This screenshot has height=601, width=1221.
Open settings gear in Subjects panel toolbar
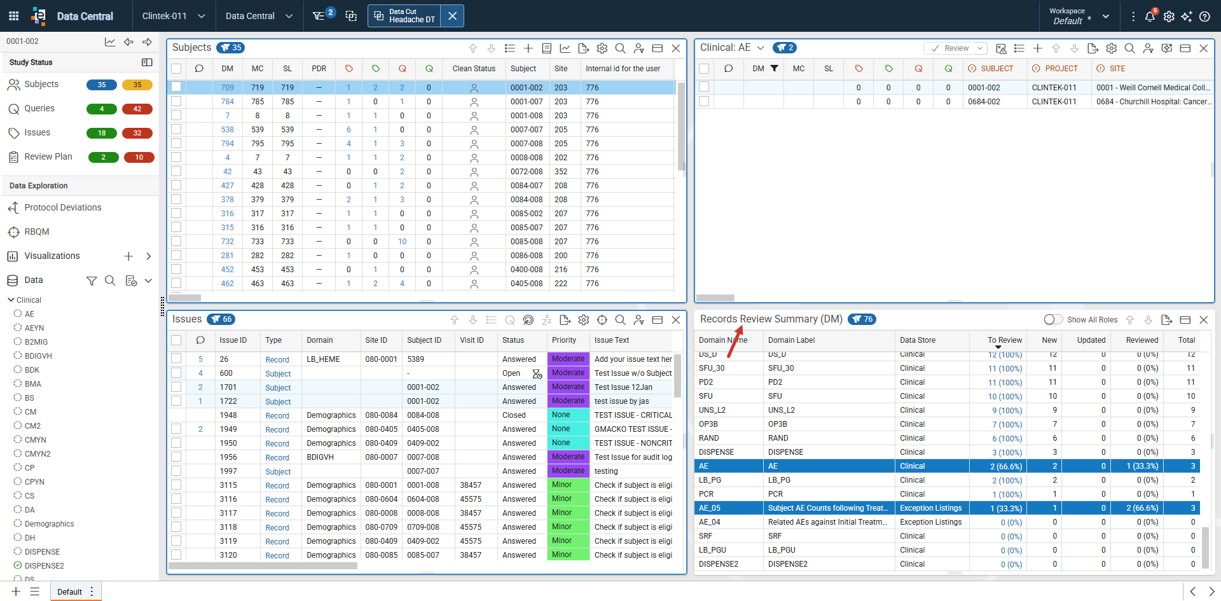602,48
